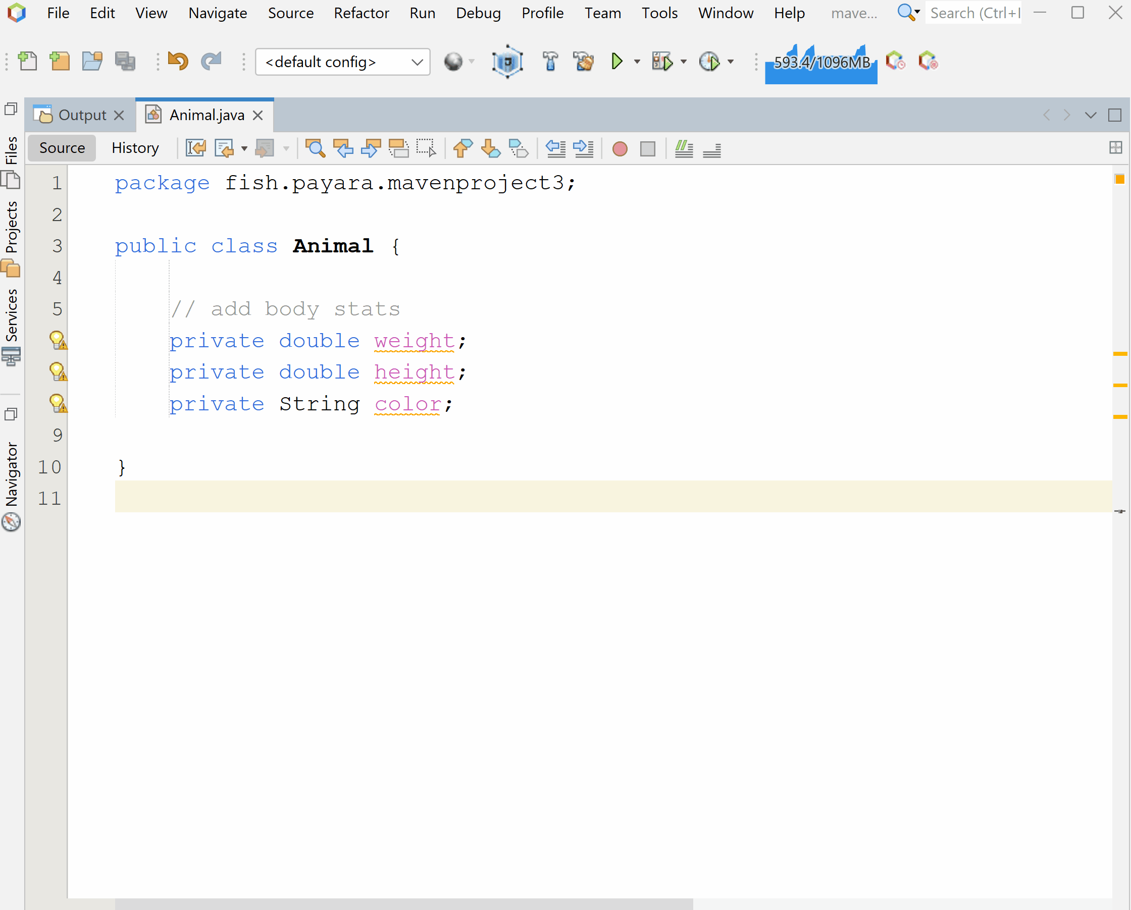Click the New Project icon
This screenshot has width=1131, height=910.
[60, 62]
